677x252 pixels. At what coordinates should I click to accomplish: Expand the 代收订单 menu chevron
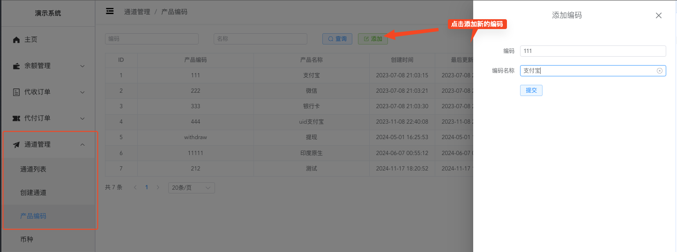[x=82, y=92]
